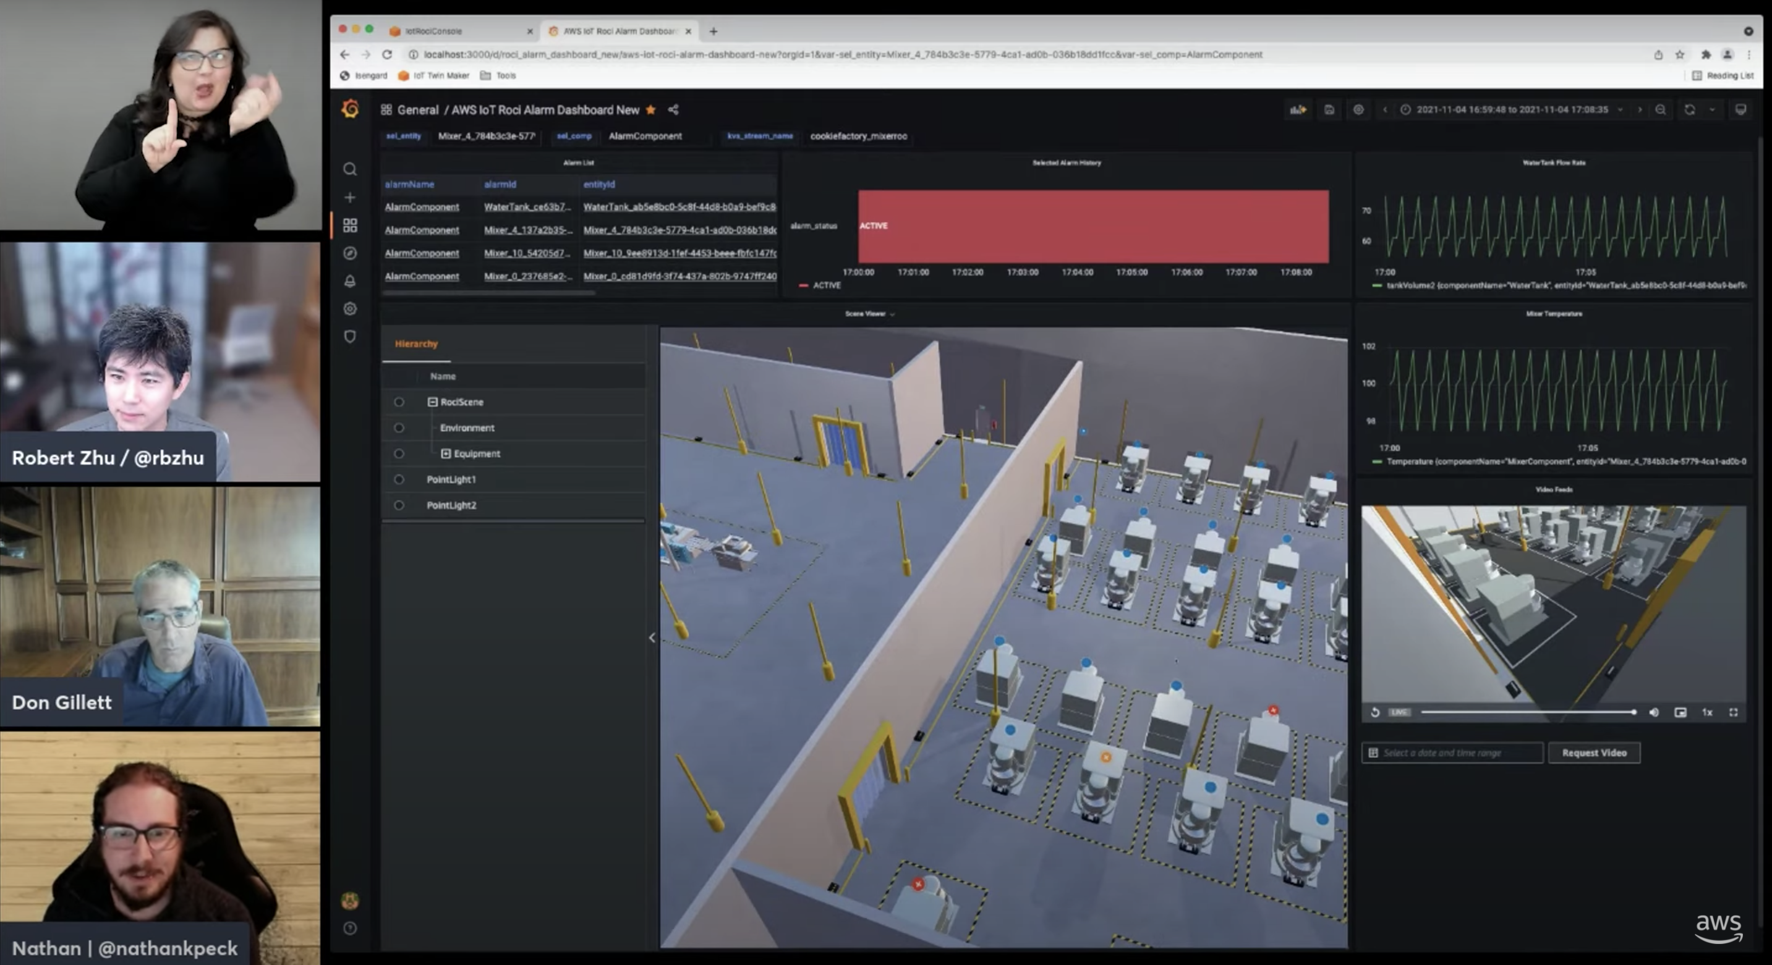Image resolution: width=1772 pixels, height=965 pixels.
Task: Click the zoom out time range icon
Action: pos(1661,110)
